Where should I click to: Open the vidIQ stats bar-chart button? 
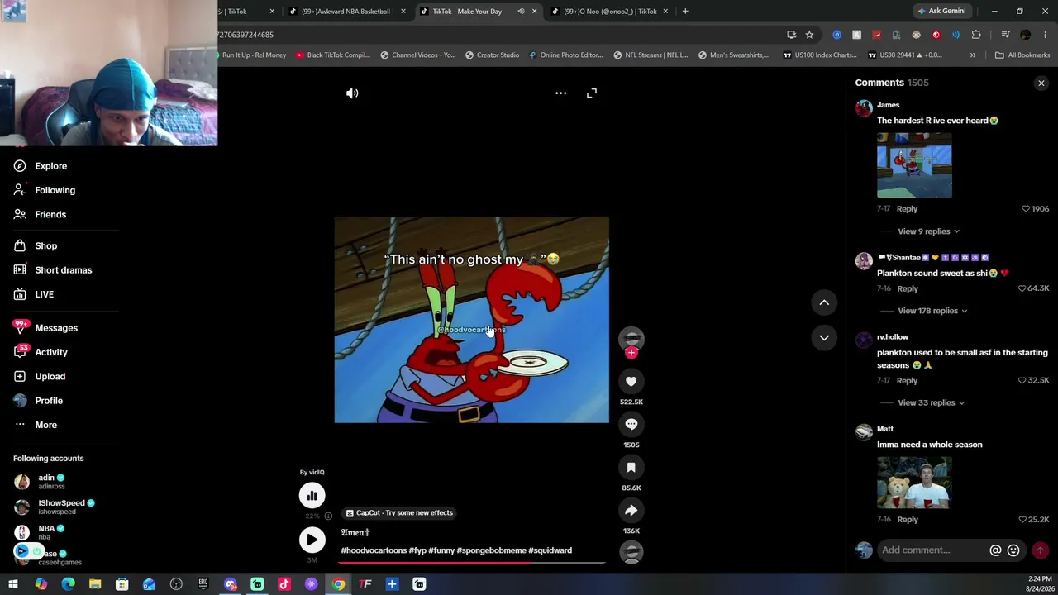coord(312,495)
